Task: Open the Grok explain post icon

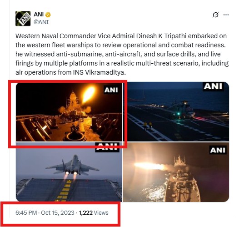Action: click(x=216, y=15)
